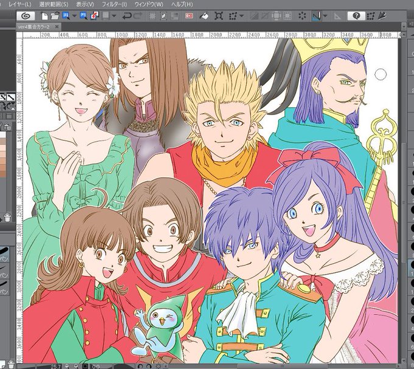Undo the last action
This screenshot has width=414, height=369.
tap(127, 16)
